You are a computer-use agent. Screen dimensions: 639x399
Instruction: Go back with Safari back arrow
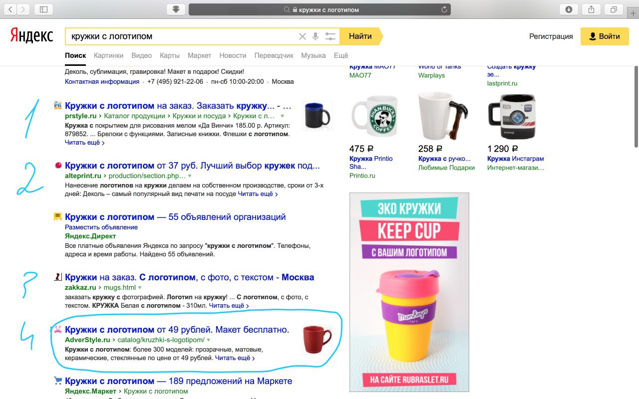10,9
